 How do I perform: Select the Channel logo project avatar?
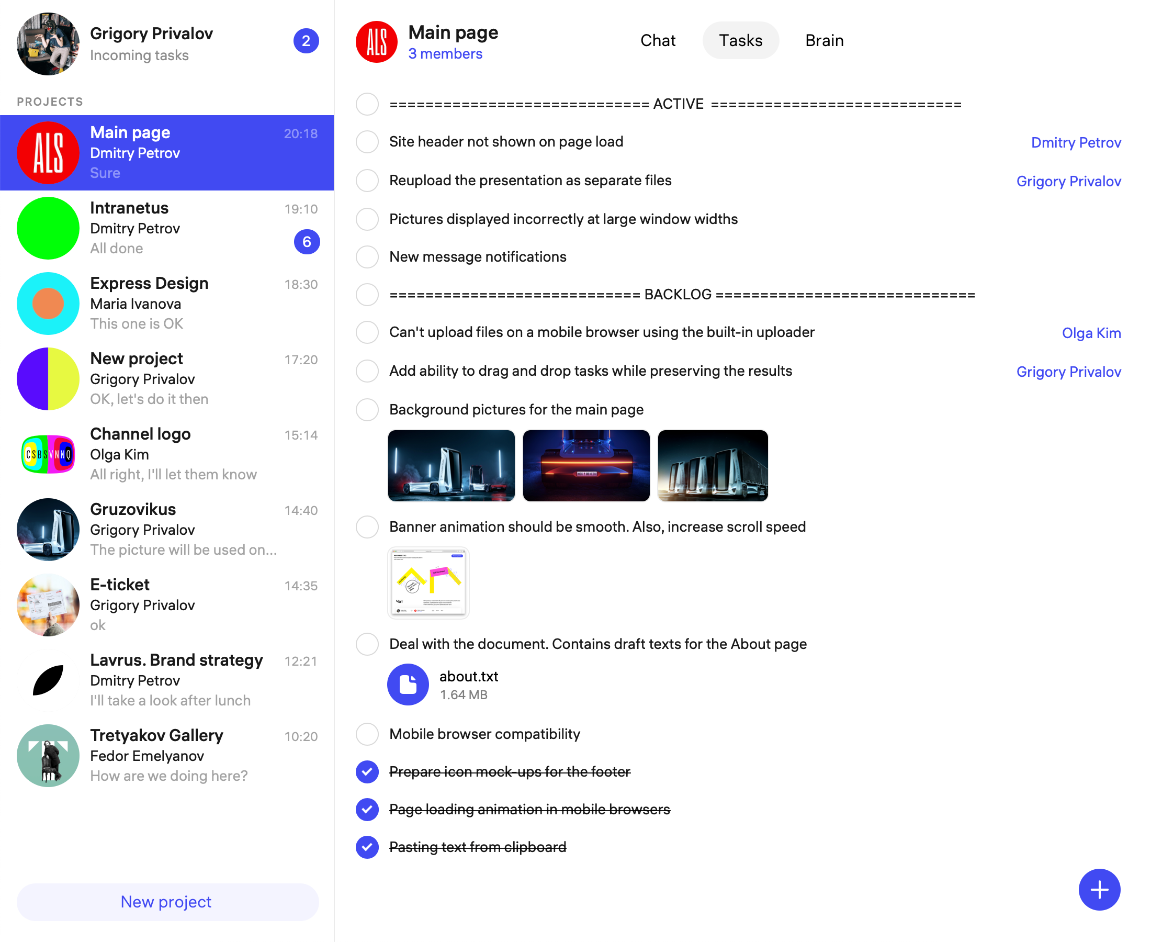coord(48,454)
